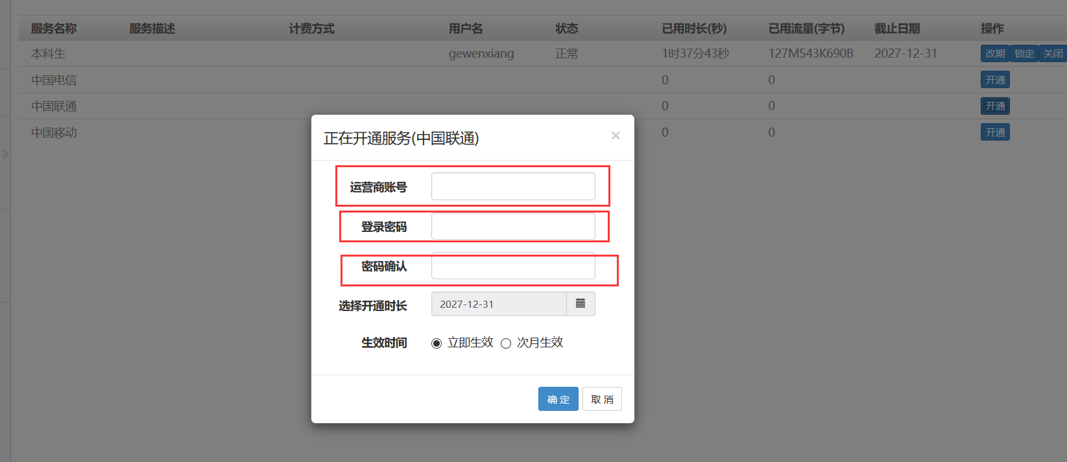This screenshot has width=1067, height=462.
Task: Click the 状态 column header
Action: [566, 29]
